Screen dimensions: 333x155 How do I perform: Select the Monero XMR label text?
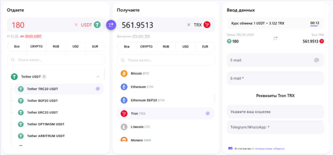[141, 140]
